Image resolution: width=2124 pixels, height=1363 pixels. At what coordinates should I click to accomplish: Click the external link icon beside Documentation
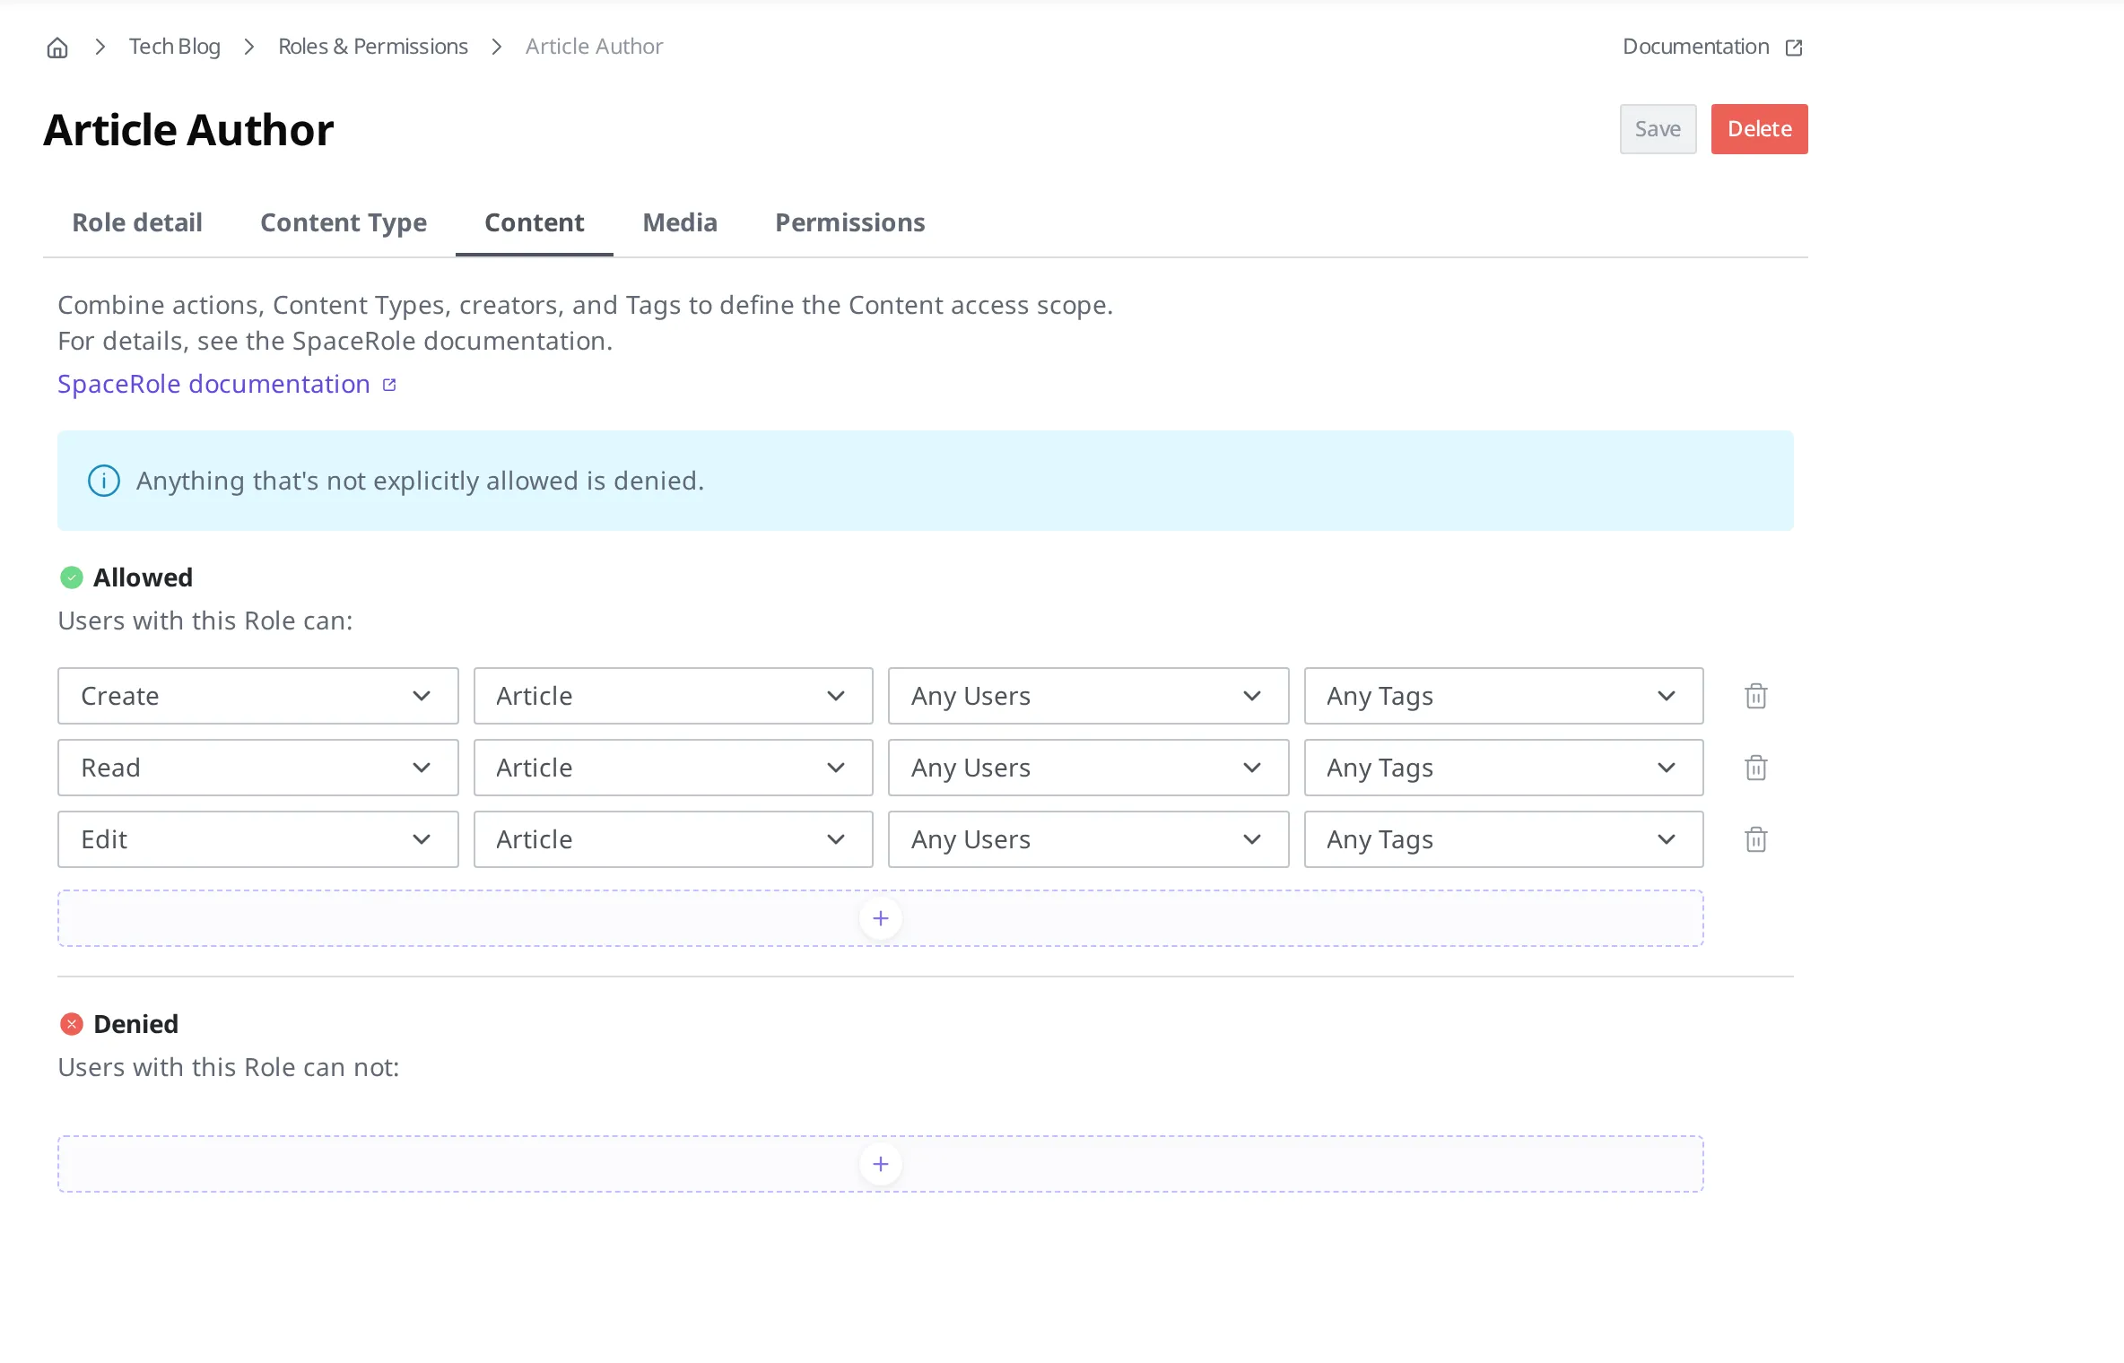[x=1793, y=48]
